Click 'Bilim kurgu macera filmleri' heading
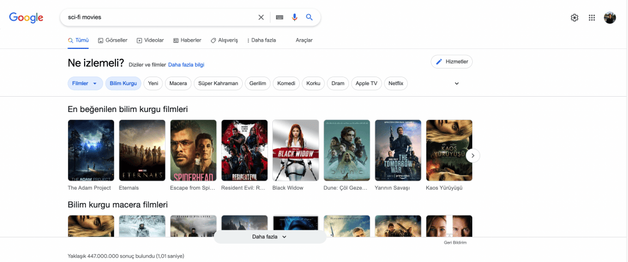This screenshot has width=628, height=262. [118, 205]
